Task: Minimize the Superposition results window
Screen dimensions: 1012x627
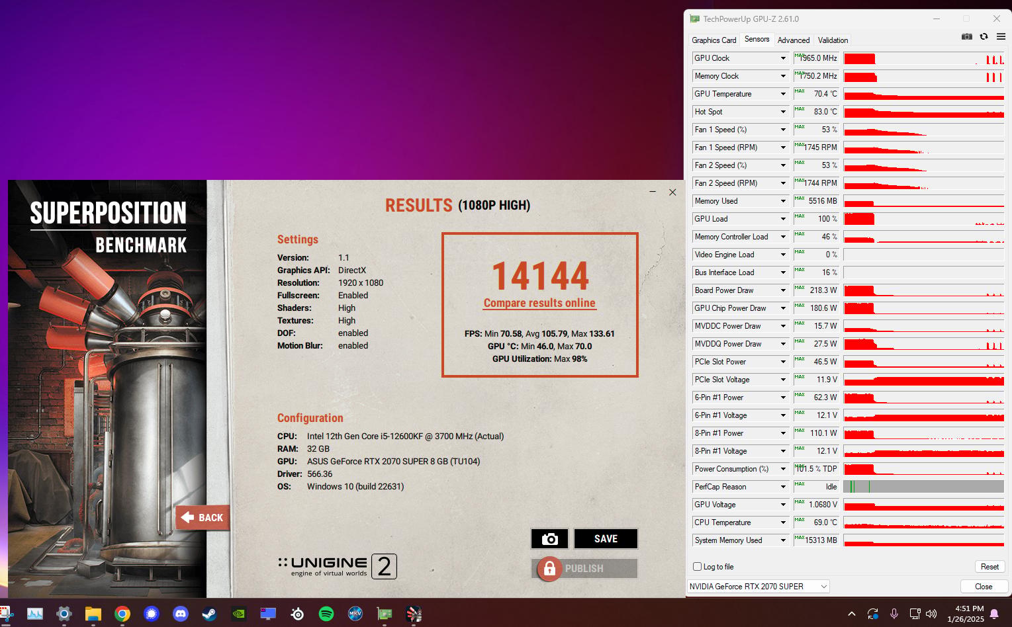Action: tap(653, 192)
